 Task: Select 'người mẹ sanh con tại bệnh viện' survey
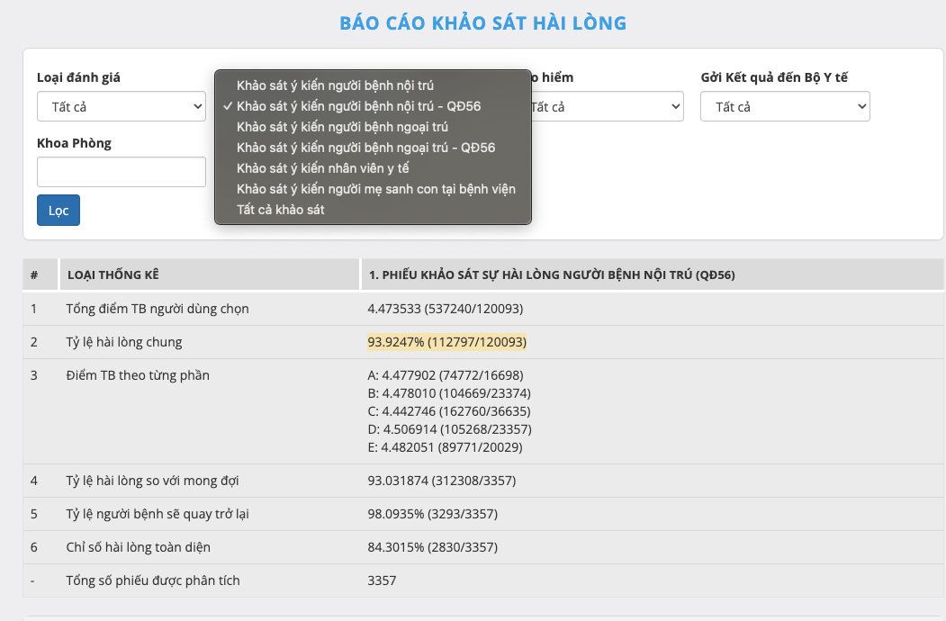(x=375, y=189)
